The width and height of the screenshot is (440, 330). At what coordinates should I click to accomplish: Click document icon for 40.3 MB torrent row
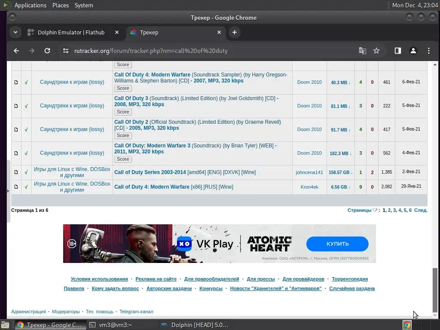[x=16, y=82]
